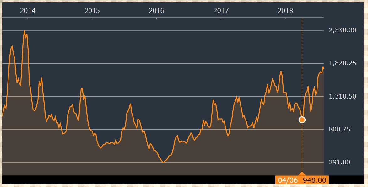This screenshot has width=368, height=187.
Task: Click the 2,330.00 price axis label
Action: (x=342, y=30)
